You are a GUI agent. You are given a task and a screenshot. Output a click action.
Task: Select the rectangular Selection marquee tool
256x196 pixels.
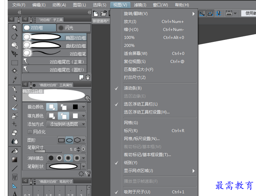click(x=15, y=63)
